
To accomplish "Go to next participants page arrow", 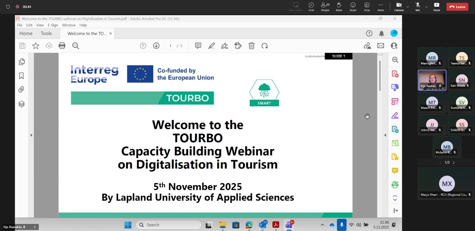I will click(x=453, y=163).
